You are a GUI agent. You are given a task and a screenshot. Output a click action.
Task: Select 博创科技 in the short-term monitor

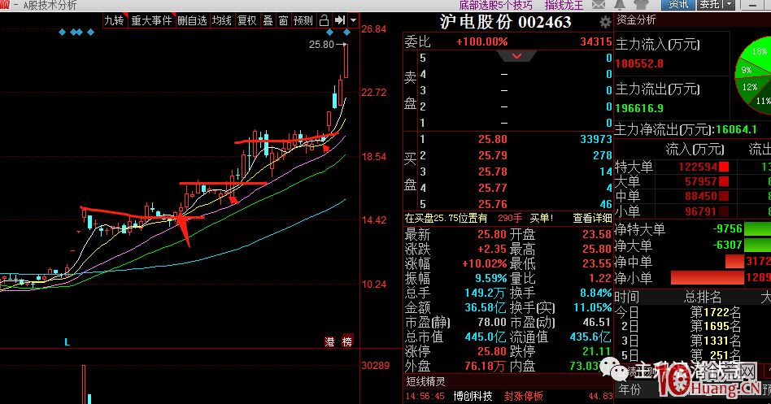tap(473, 396)
